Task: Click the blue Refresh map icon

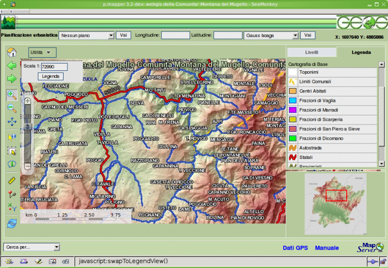Action: tap(12, 222)
